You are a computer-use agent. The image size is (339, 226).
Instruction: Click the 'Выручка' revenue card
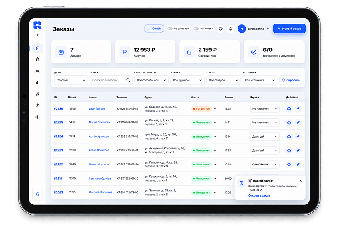(145, 52)
